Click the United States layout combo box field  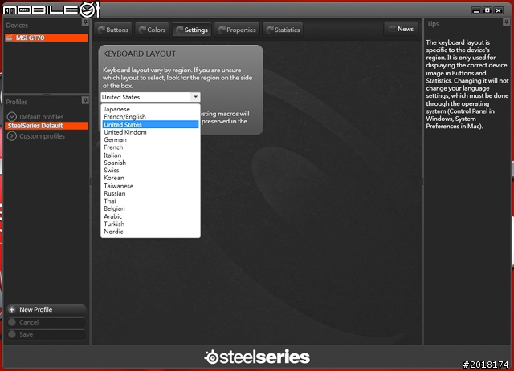(145, 97)
